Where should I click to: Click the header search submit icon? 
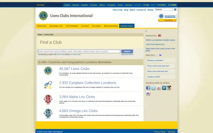(x=175, y=10)
